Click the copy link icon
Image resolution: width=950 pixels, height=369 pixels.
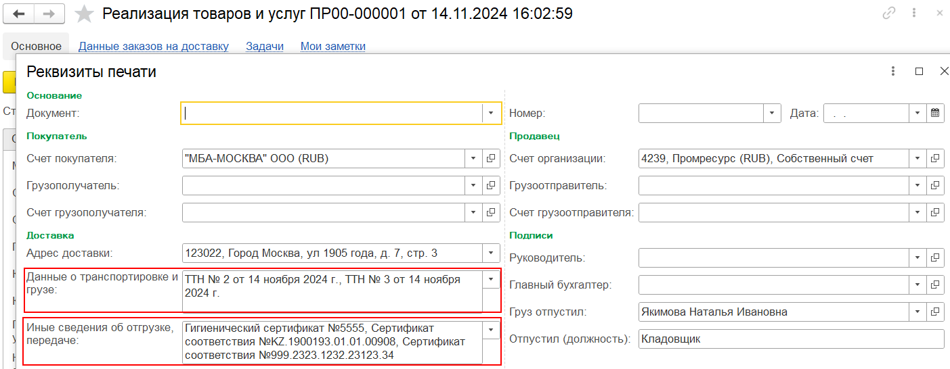click(888, 14)
